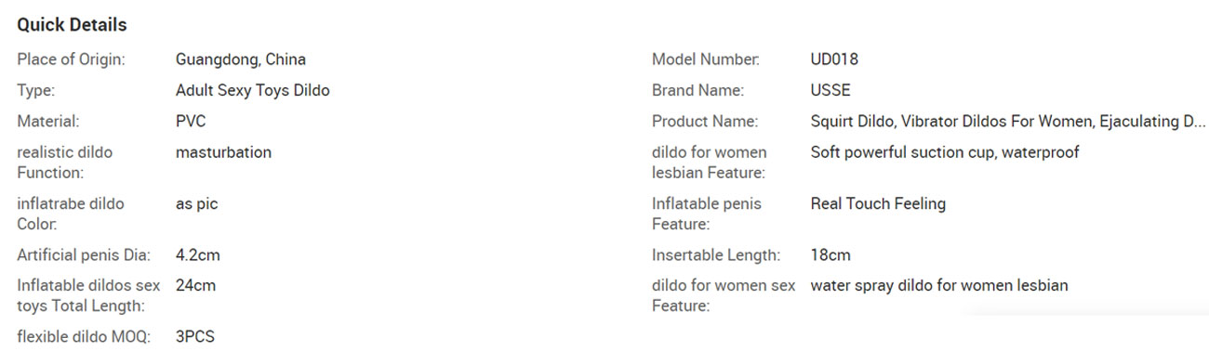Select the PVC material value
Image resolution: width=1209 pixels, height=364 pixels.
[191, 121]
